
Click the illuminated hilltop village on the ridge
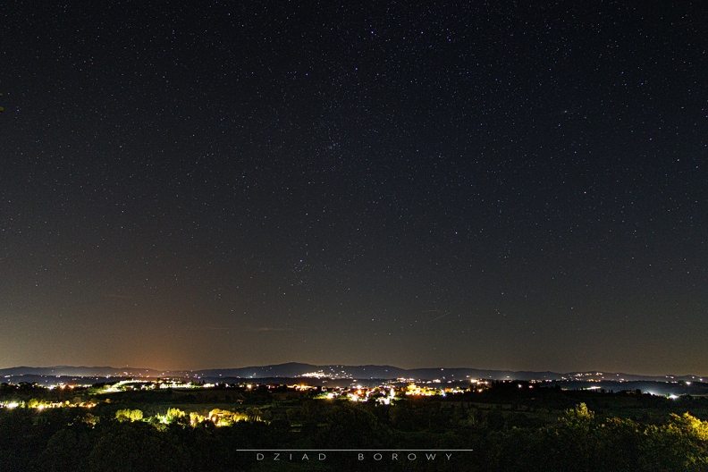coord(314,374)
